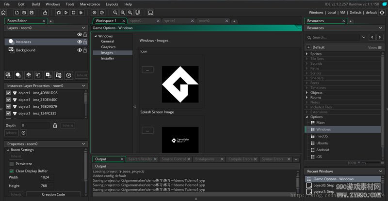Click the Creation Code button
The width and height of the screenshot is (388, 201).
[53, 194]
